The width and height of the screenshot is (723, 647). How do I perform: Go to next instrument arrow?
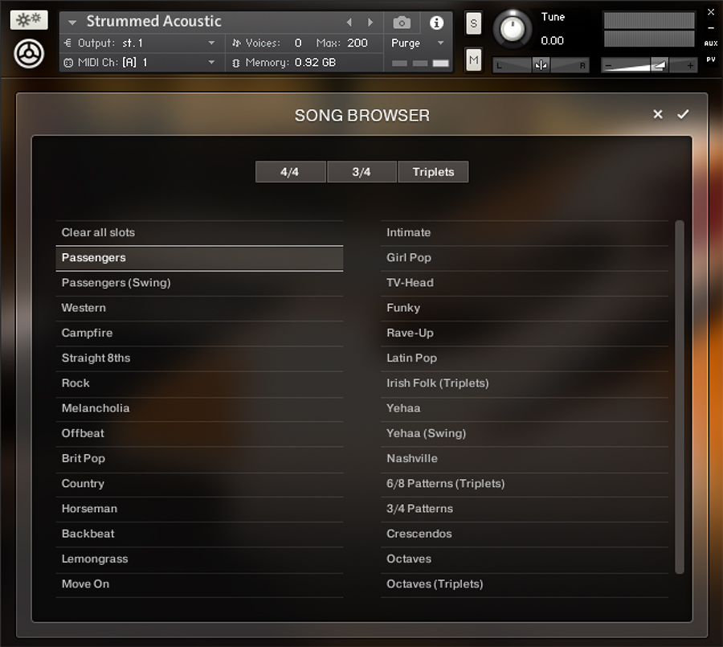coord(370,23)
